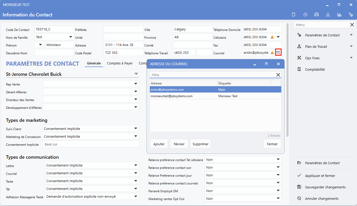Maximize the Adresse du Courriel dialog
Image resolution: width=357 pixels, height=206 pixels.
coord(266,64)
